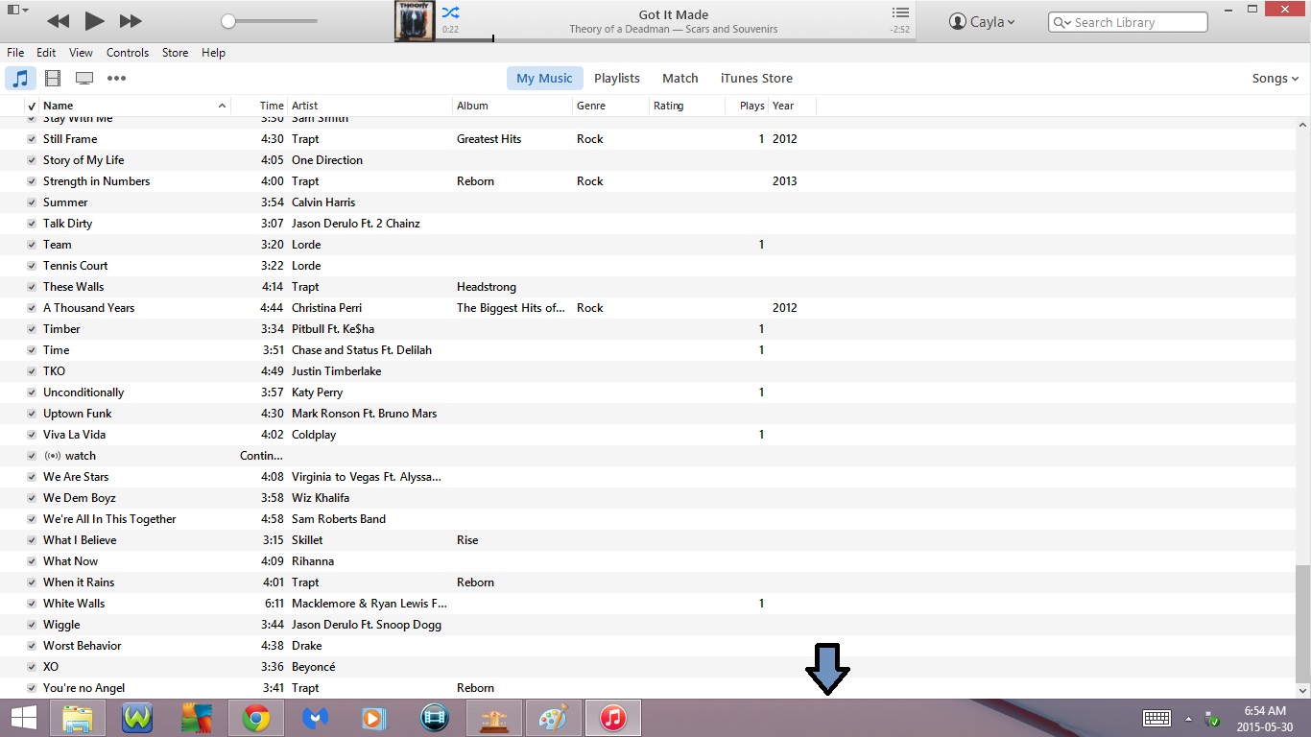
Task: Open File Explorer from the taskbar
Action: pyautogui.click(x=77, y=718)
